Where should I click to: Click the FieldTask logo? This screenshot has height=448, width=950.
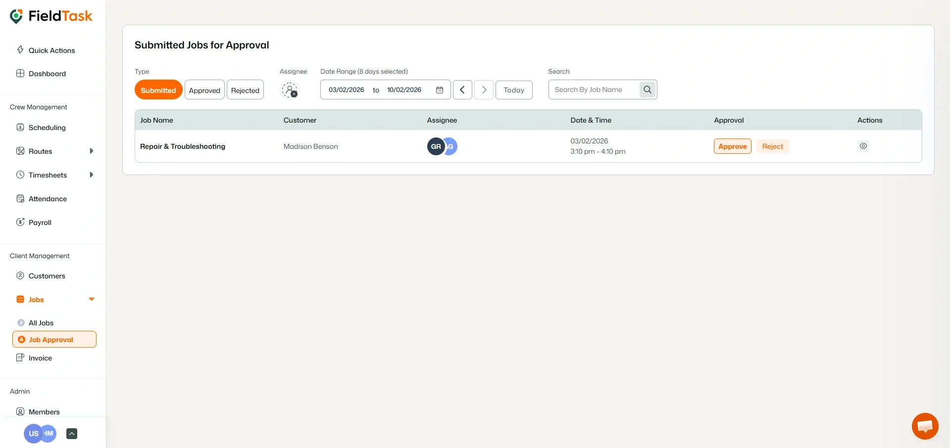pyautogui.click(x=51, y=16)
